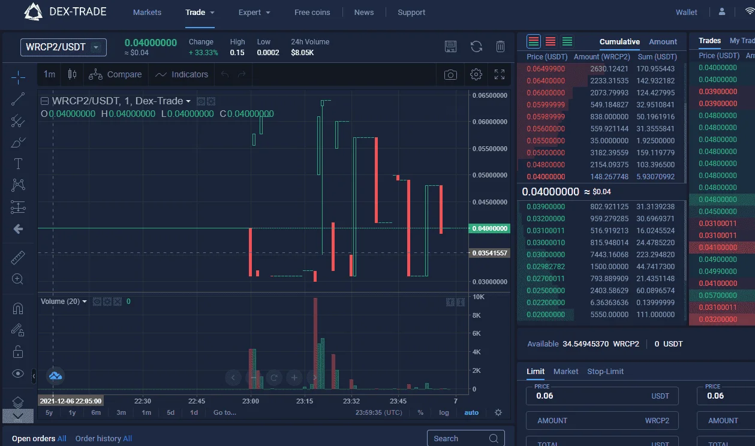The height and width of the screenshot is (446, 755).
Task: Select the brush drawing tool
Action: tap(18, 143)
